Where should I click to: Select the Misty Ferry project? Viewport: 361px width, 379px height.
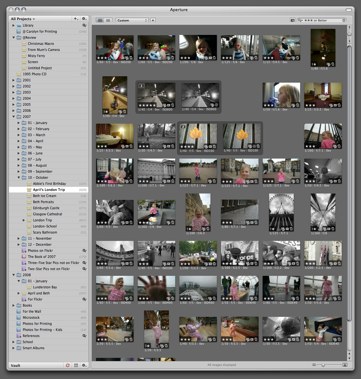tap(49, 56)
